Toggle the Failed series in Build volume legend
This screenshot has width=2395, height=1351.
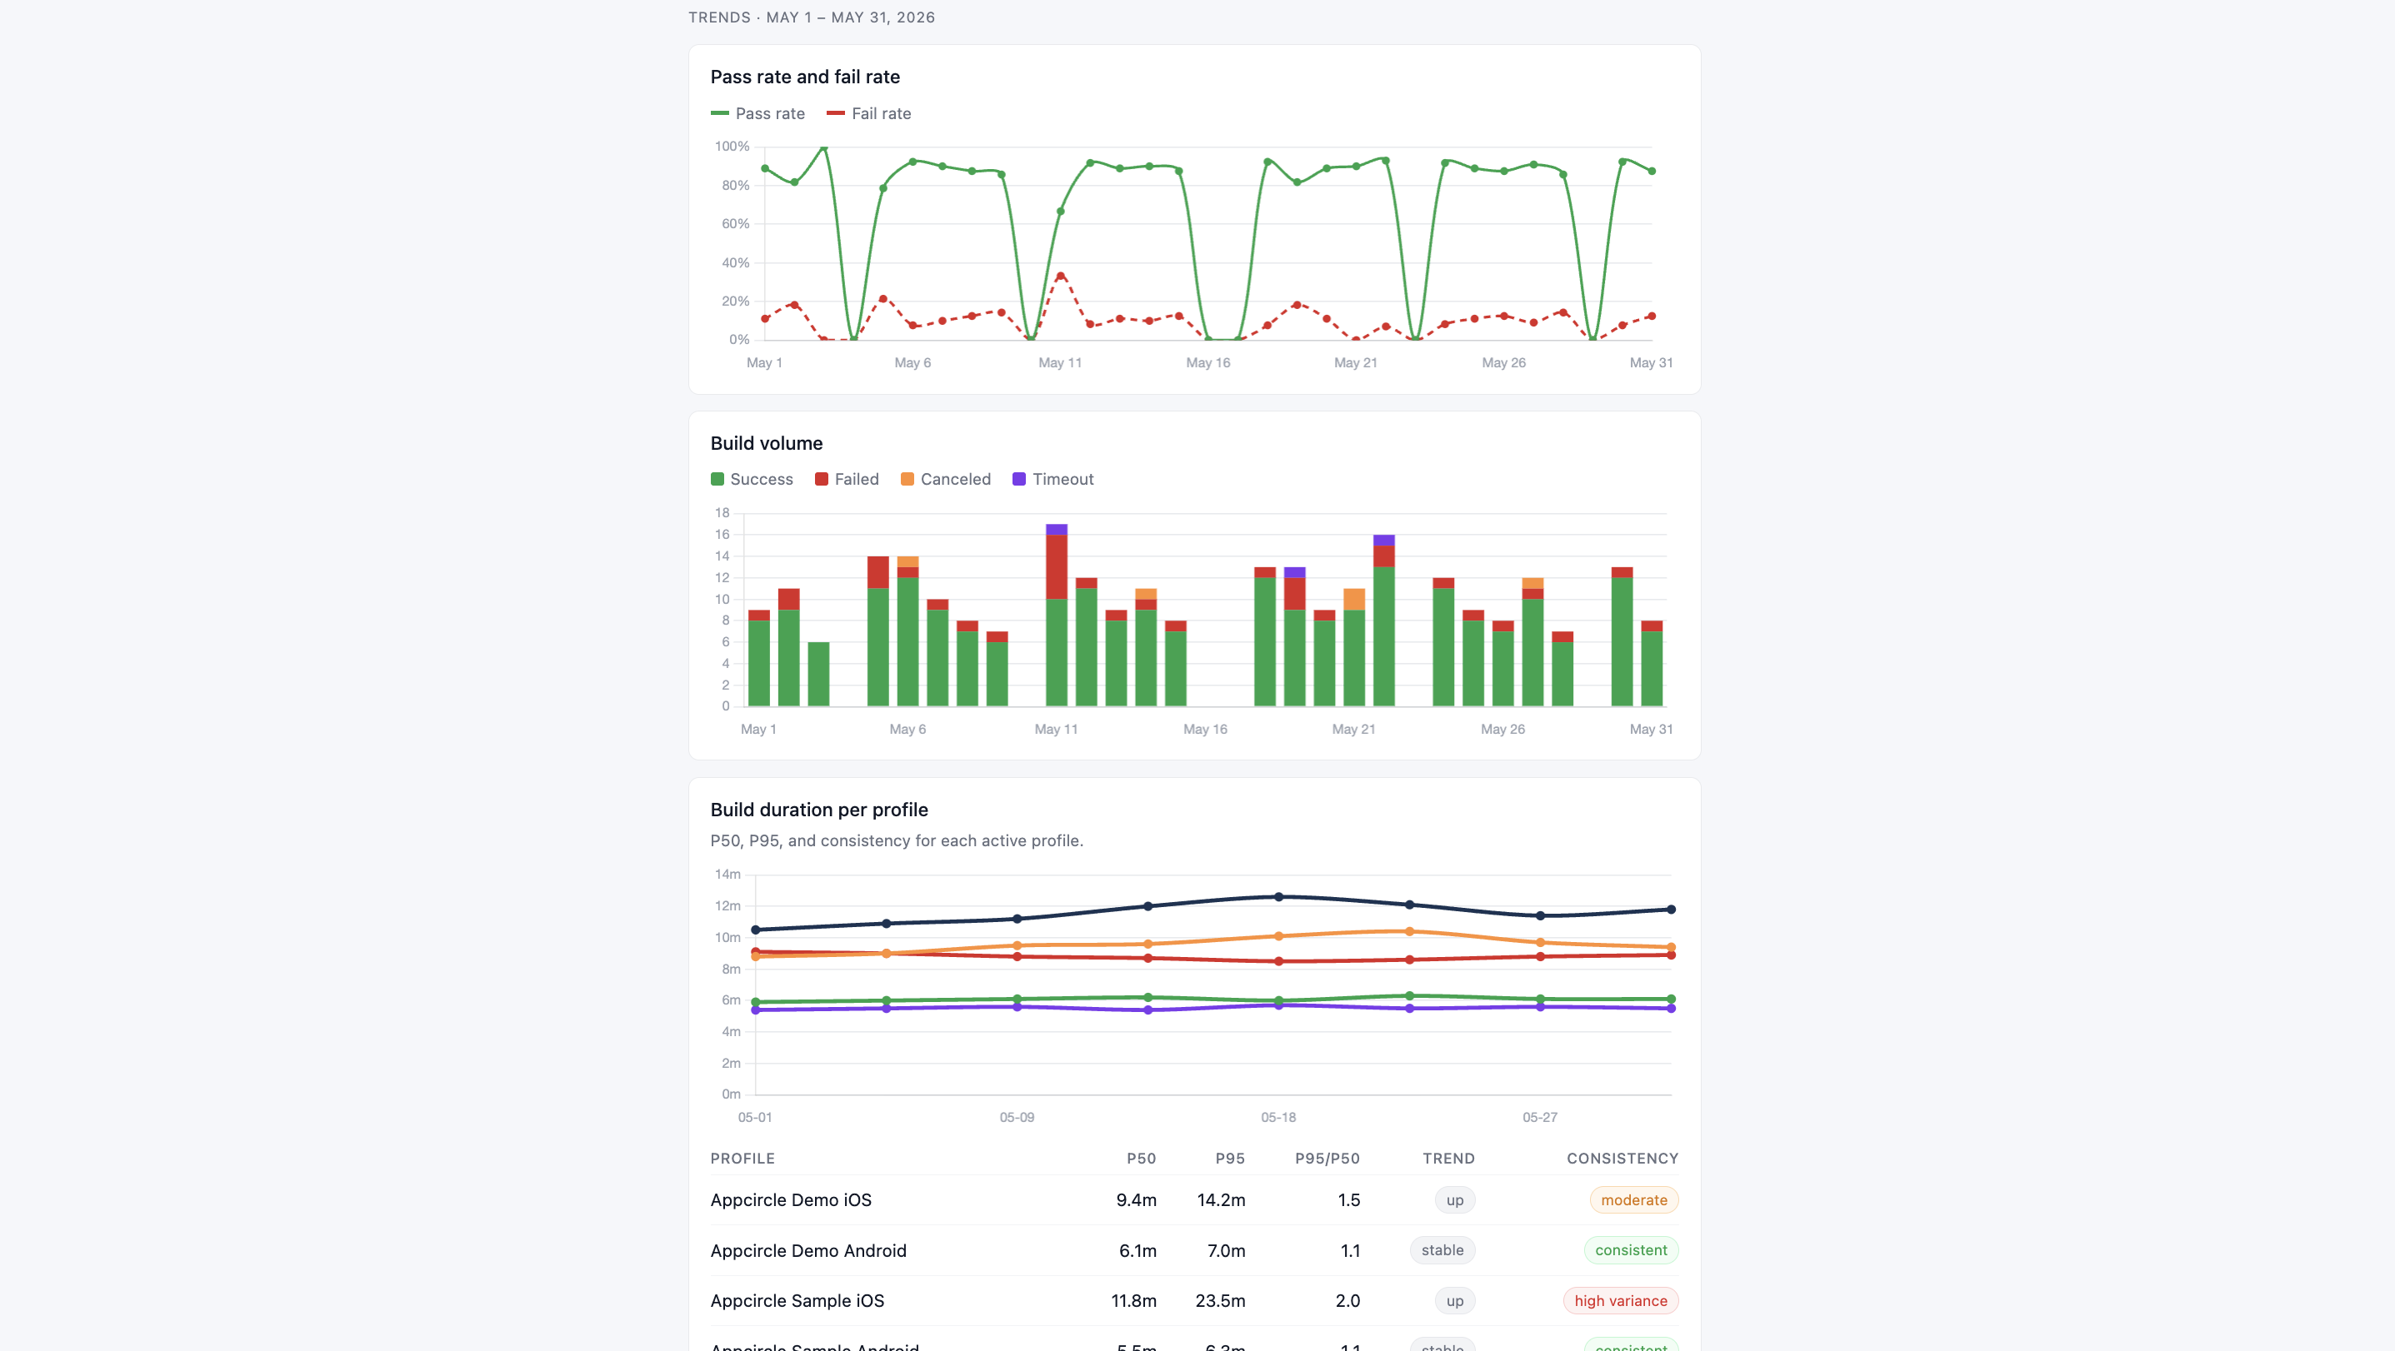coord(846,480)
